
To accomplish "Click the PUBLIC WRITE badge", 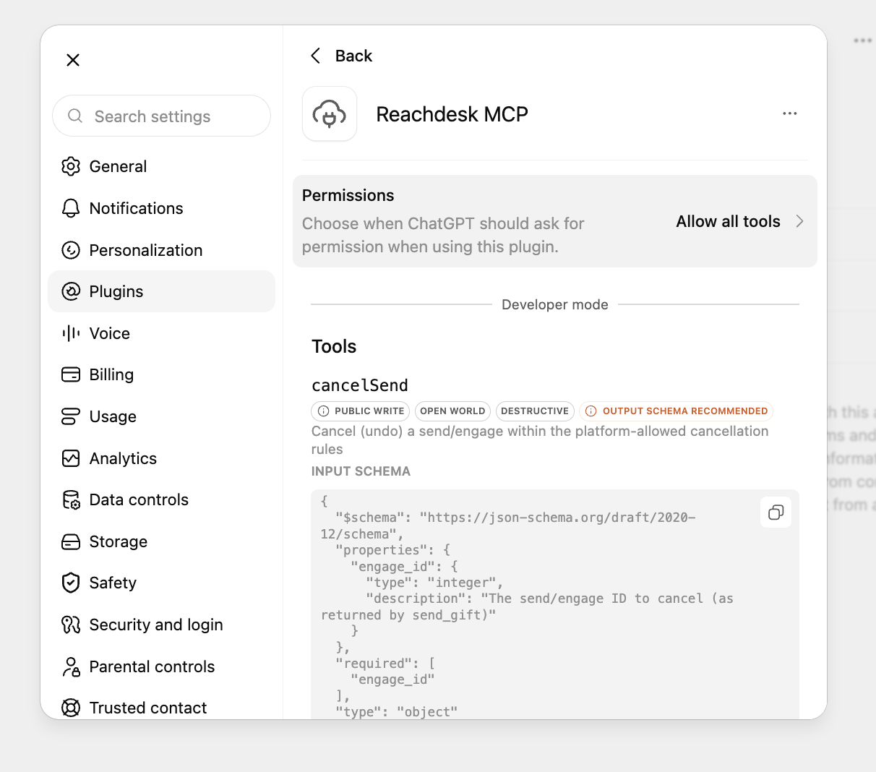I will tap(361, 411).
